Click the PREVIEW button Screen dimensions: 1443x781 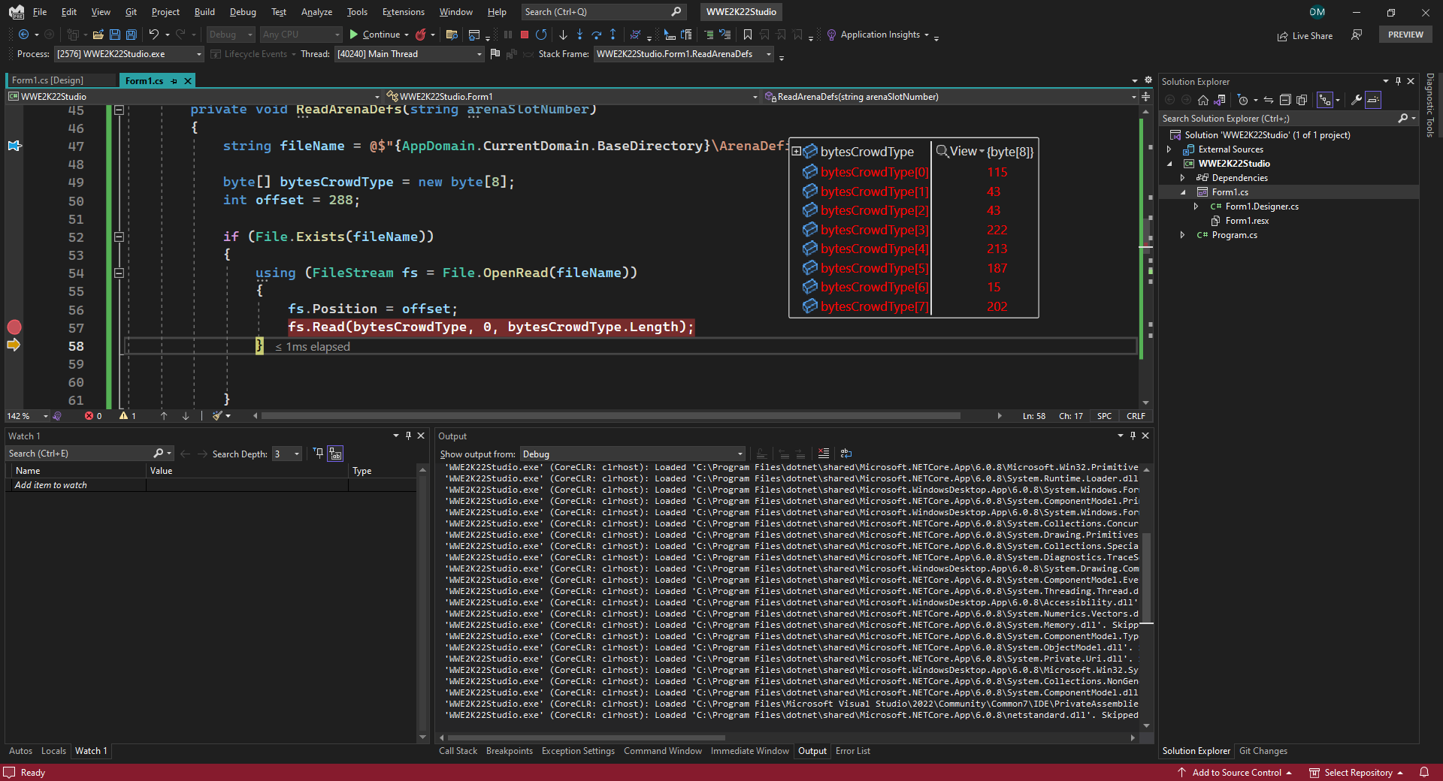1405,35
